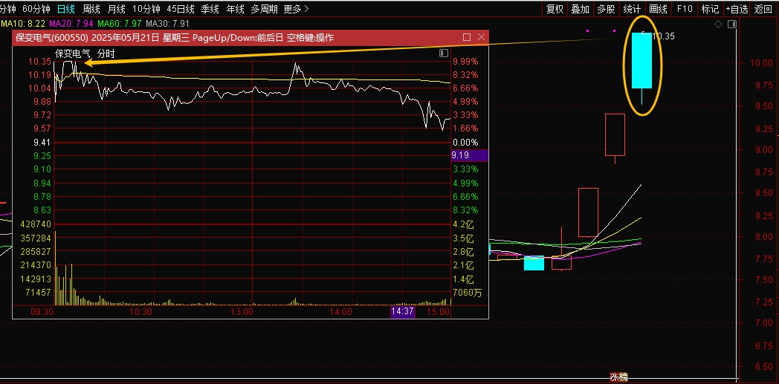The height and width of the screenshot is (384, 779).
Task: Click the 涨榜 label at chart bottom
Action: coord(619,377)
